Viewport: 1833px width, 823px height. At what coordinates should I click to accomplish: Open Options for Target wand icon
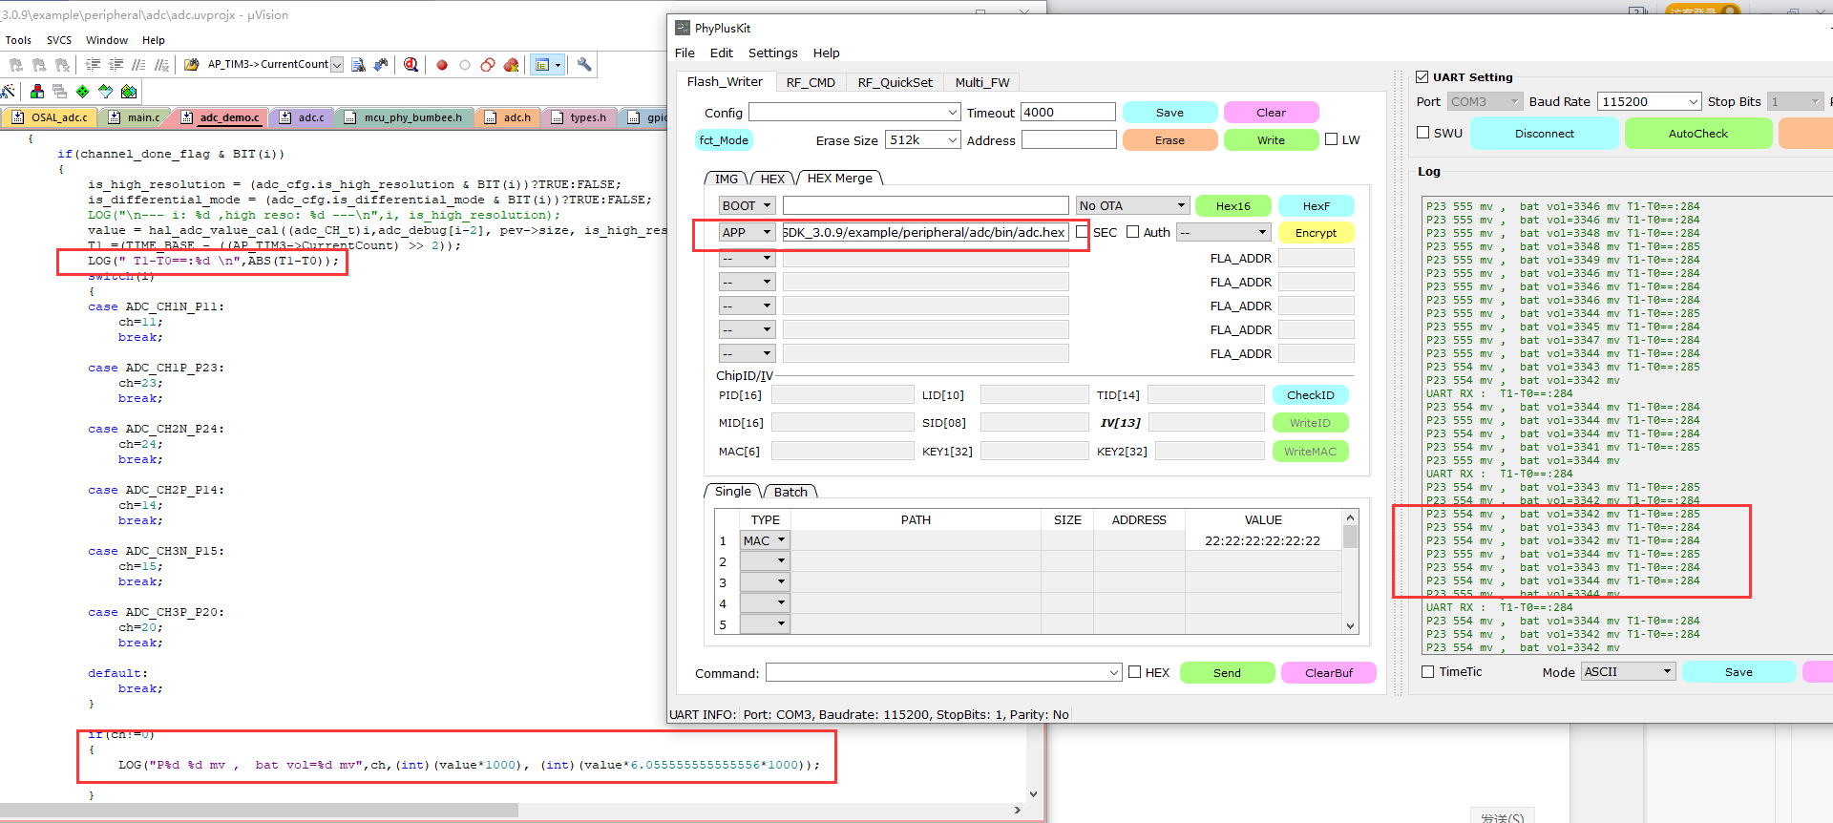pos(9,92)
